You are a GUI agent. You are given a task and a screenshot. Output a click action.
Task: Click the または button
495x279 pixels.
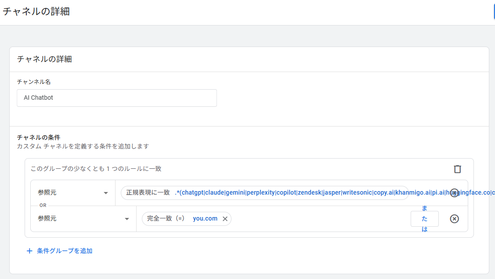click(x=425, y=219)
